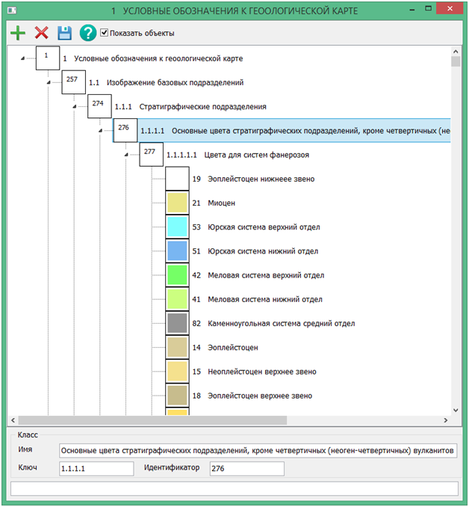Viewport: 469px width, 507px height.
Task: Click the blue floppy disk save icon
Action: [65, 33]
